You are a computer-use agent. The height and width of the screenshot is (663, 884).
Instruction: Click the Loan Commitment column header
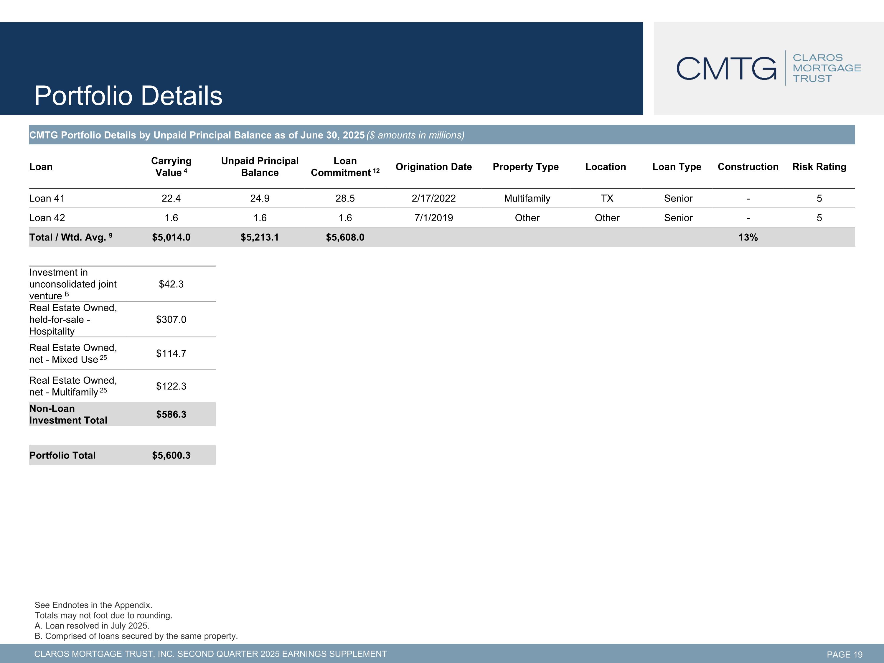point(345,167)
